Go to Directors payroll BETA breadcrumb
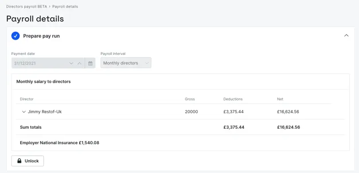This screenshot has width=359, height=173. pyautogui.click(x=27, y=6)
